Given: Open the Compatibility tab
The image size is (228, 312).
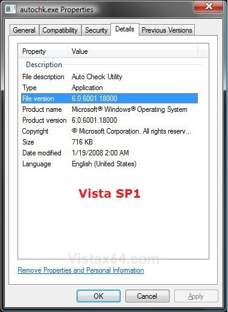Looking at the screenshot, I should click(x=60, y=30).
